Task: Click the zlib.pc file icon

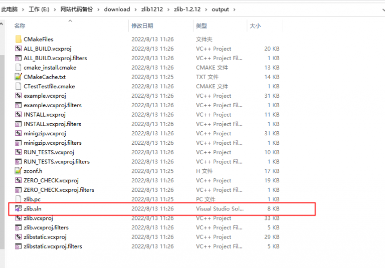Action: [19, 199]
